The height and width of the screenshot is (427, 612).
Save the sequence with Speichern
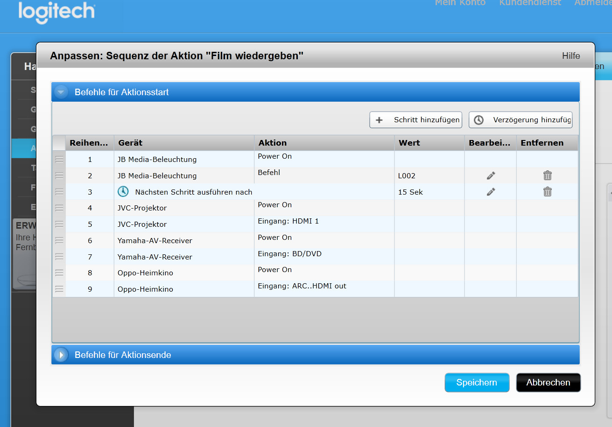click(477, 383)
